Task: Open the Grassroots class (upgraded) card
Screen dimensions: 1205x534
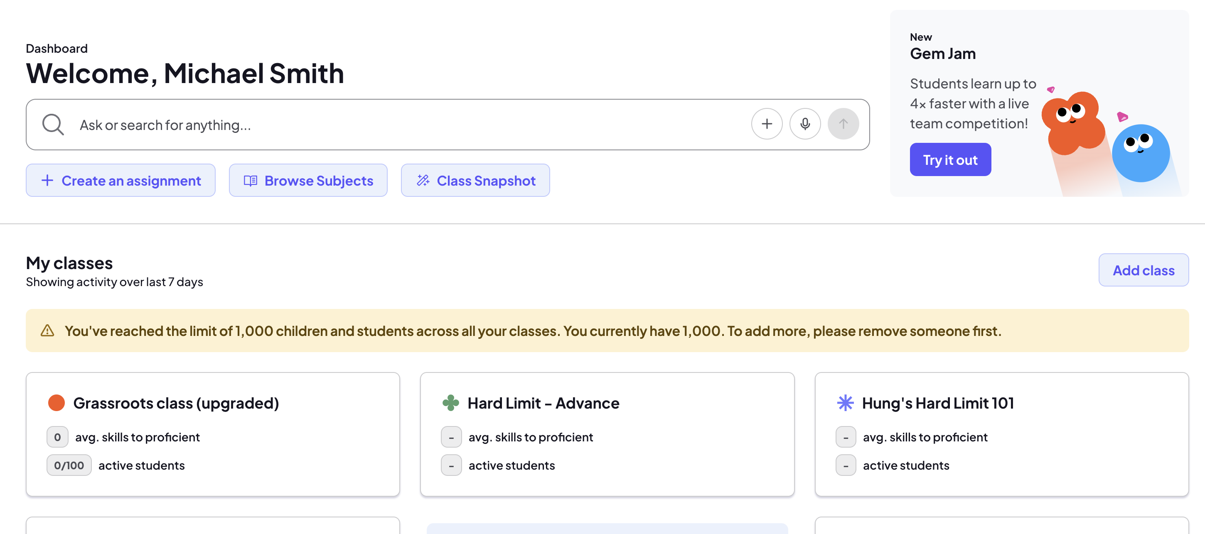Action: point(213,434)
